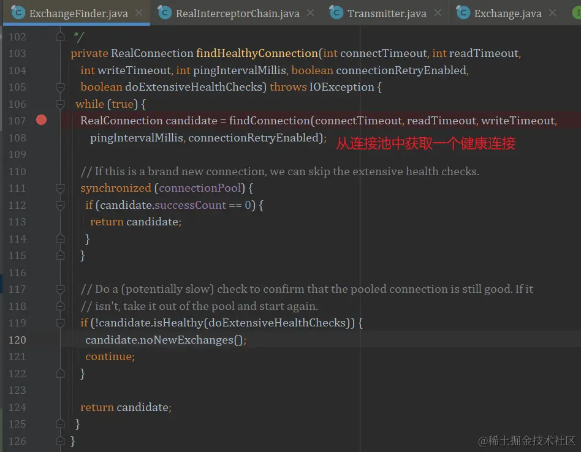581x452 pixels.
Task: Click the fold end marker at line 115
Action: coord(60,255)
